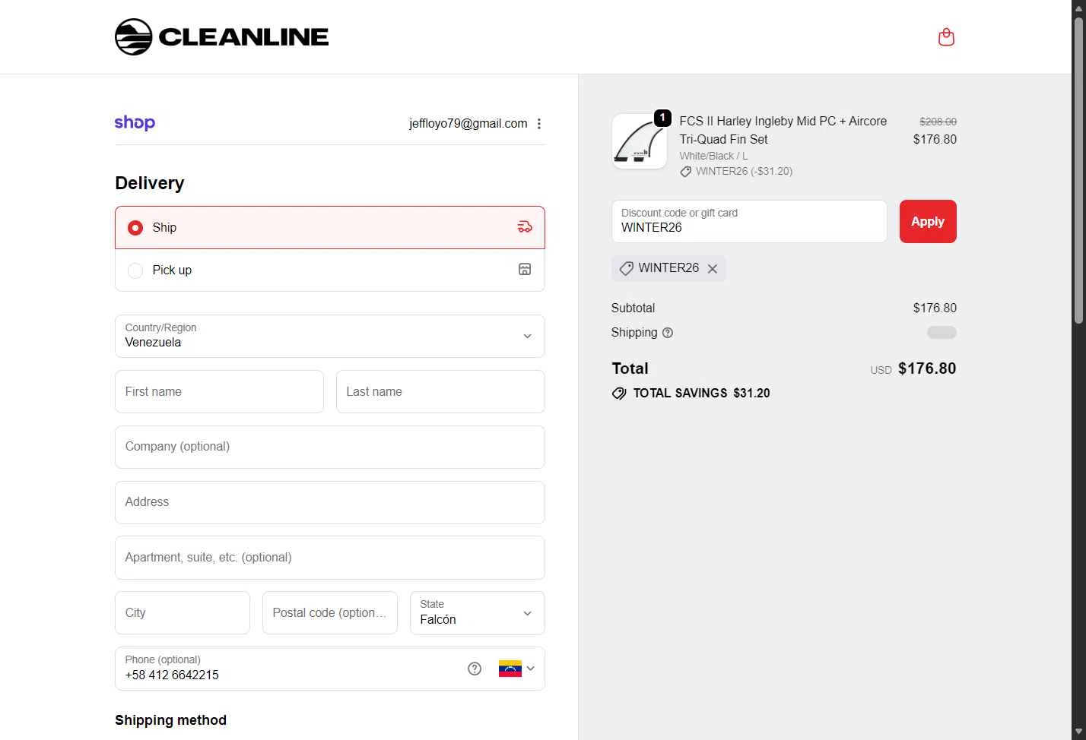Click the shipping truck icon
1086x740 pixels.
coord(525,227)
